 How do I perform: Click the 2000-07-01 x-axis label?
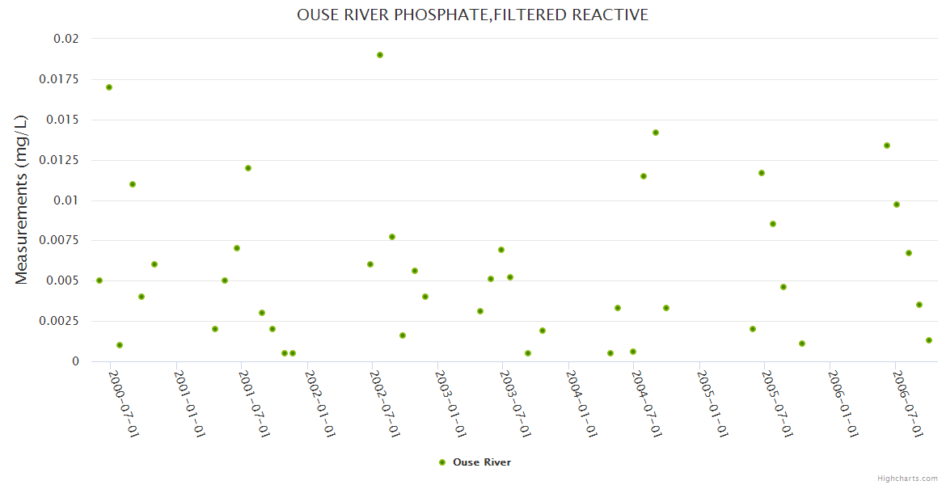point(123,404)
